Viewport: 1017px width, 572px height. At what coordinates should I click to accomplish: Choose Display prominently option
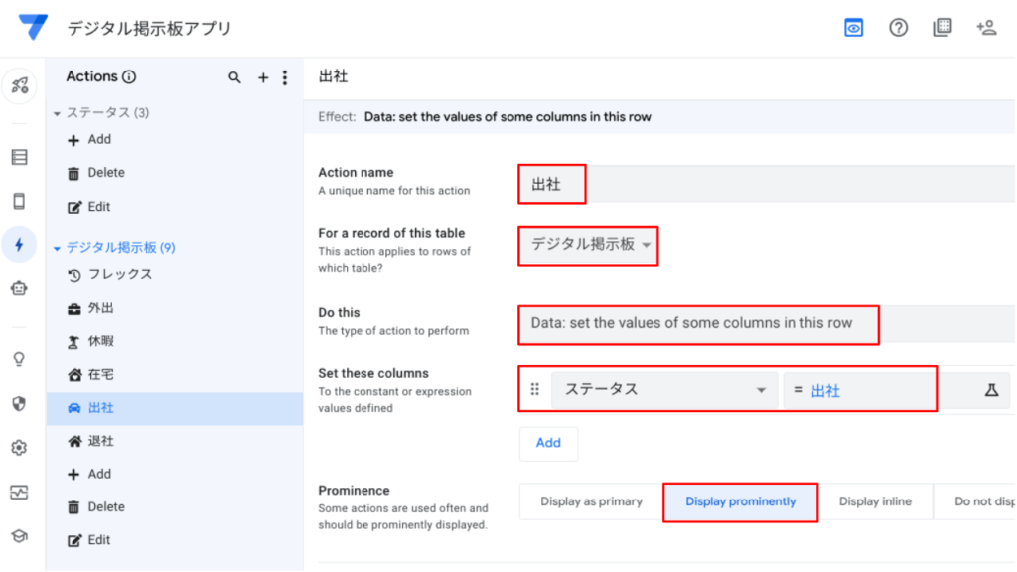[x=740, y=501]
